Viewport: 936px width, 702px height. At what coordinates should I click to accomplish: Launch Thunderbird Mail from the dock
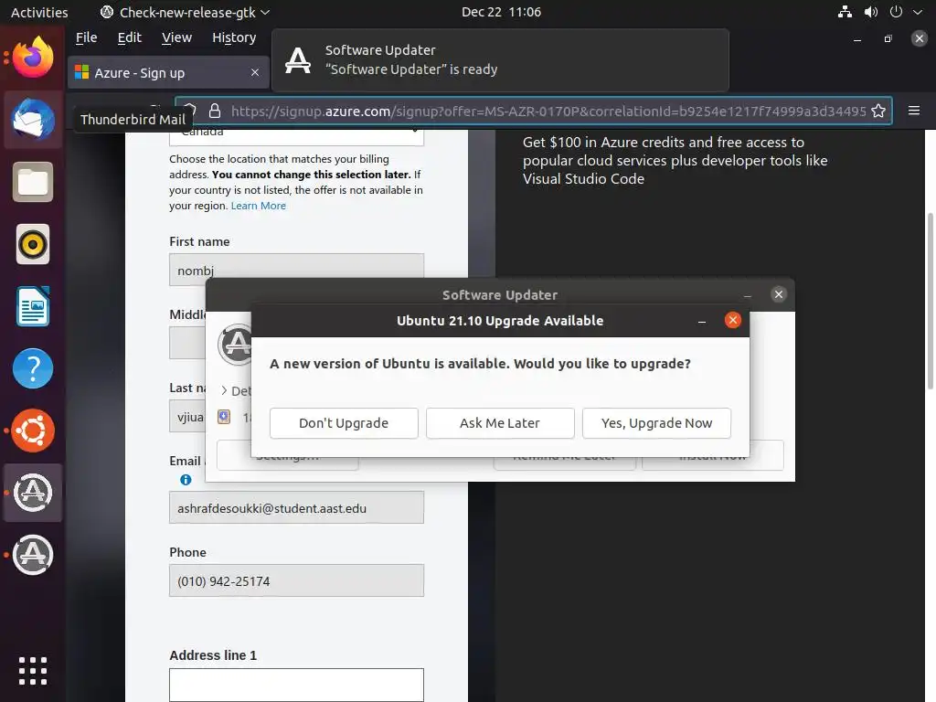click(x=33, y=120)
